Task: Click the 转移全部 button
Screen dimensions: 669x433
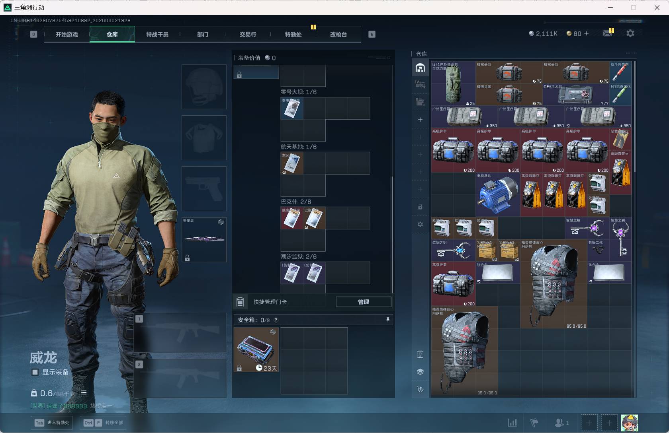Action: click(103, 423)
